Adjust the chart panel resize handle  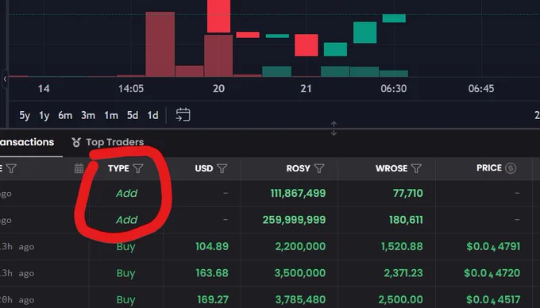(334, 129)
